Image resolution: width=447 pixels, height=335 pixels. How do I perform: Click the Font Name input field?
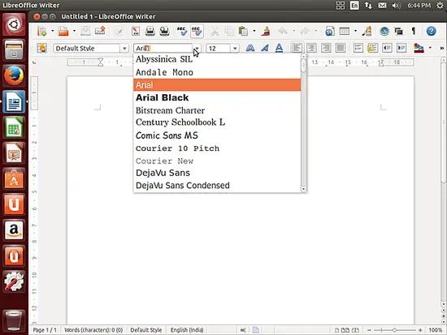click(163, 49)
